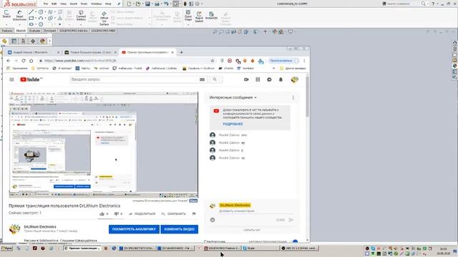Open the SolidWorks Options gear icon
This screenshot has width=458, height=257.
point(198,4)
